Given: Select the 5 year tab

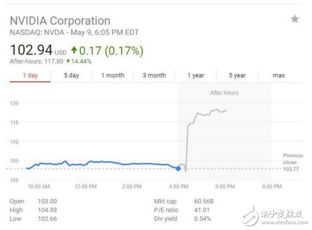Looking at the screenshot, I should tap(237, 75).
